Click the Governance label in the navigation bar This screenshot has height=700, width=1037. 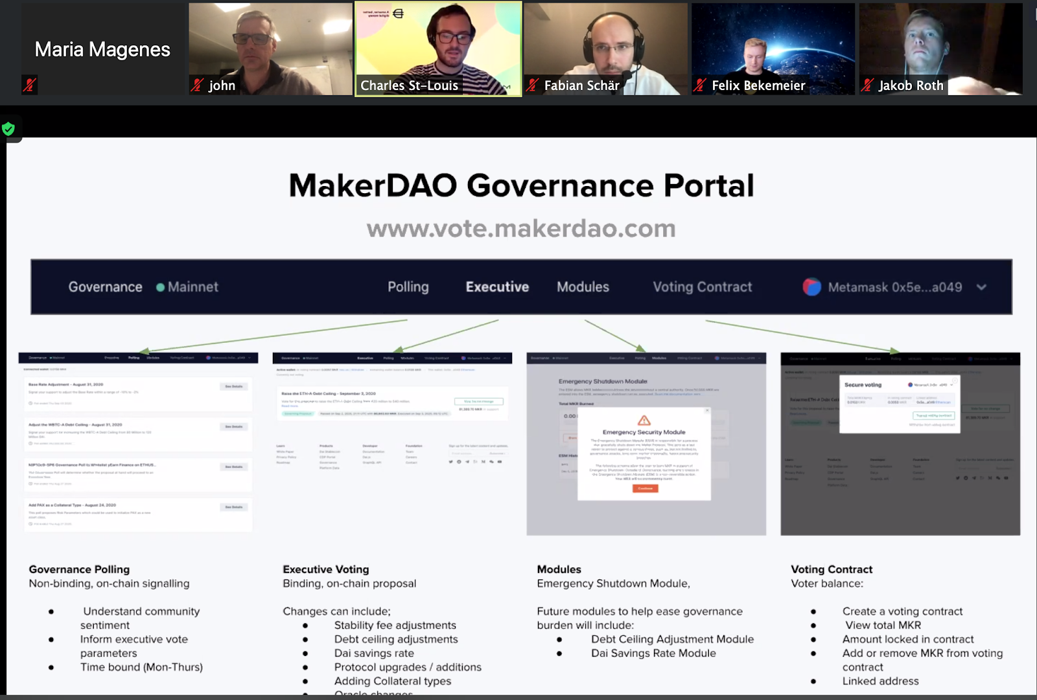(106, 287)
